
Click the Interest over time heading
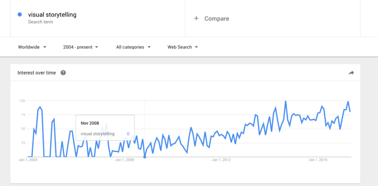pyautogui.click(x=37, y=73)
